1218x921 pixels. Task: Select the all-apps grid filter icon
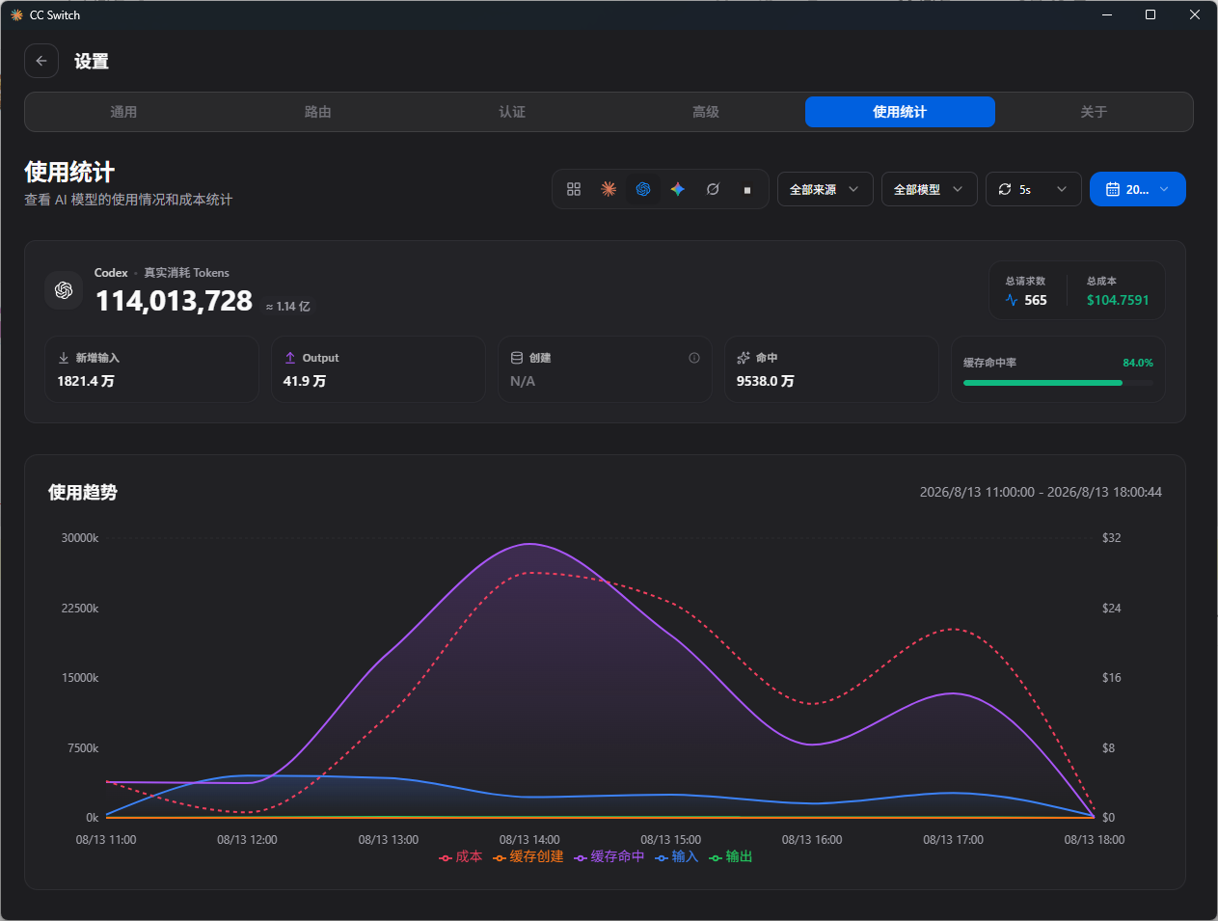574,189
